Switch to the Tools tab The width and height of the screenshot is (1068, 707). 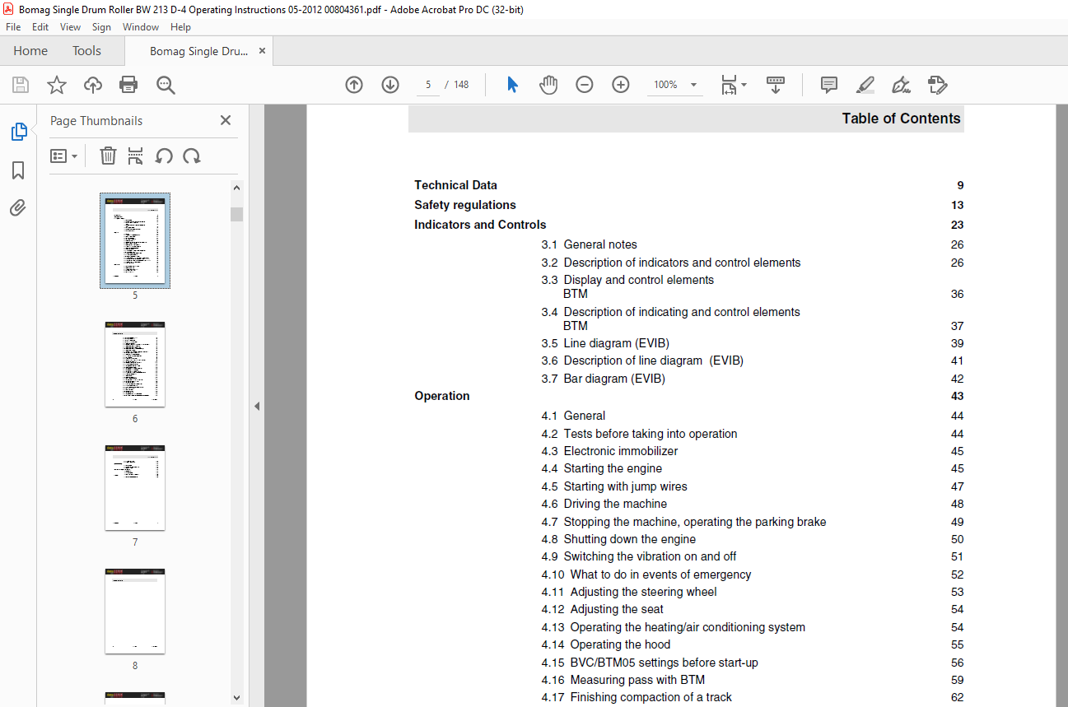click(86, 51)
